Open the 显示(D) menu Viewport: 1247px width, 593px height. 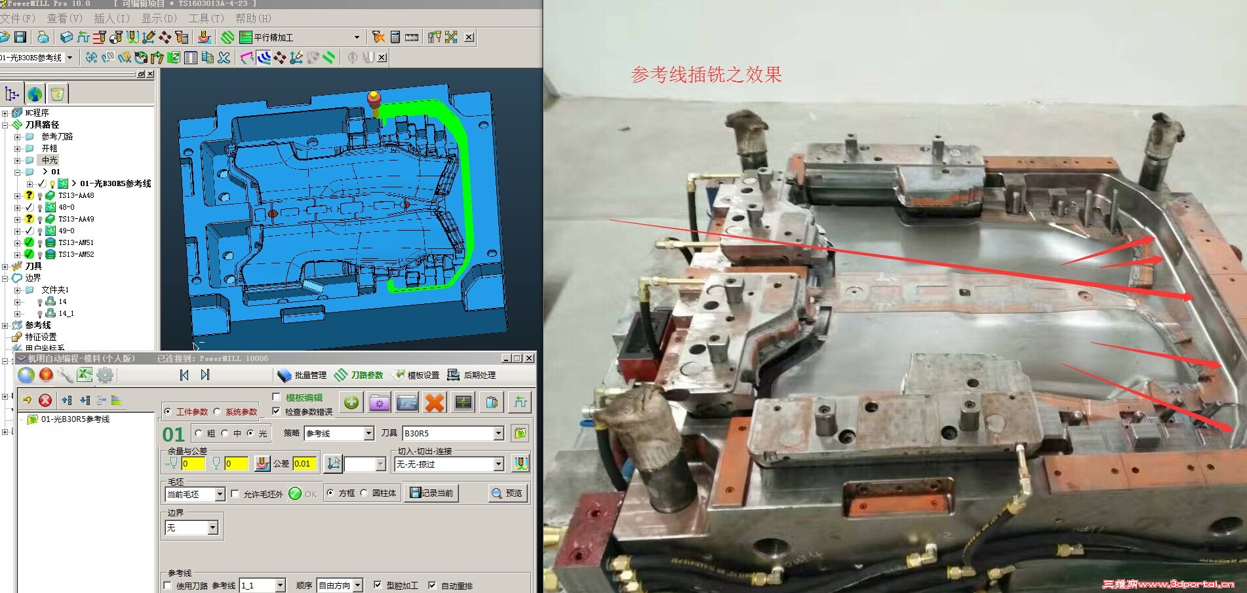click(x=159, y=18)
